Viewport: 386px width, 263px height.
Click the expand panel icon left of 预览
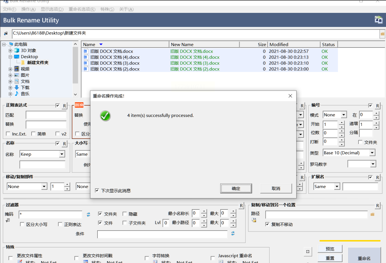click(x=308, y=252)
